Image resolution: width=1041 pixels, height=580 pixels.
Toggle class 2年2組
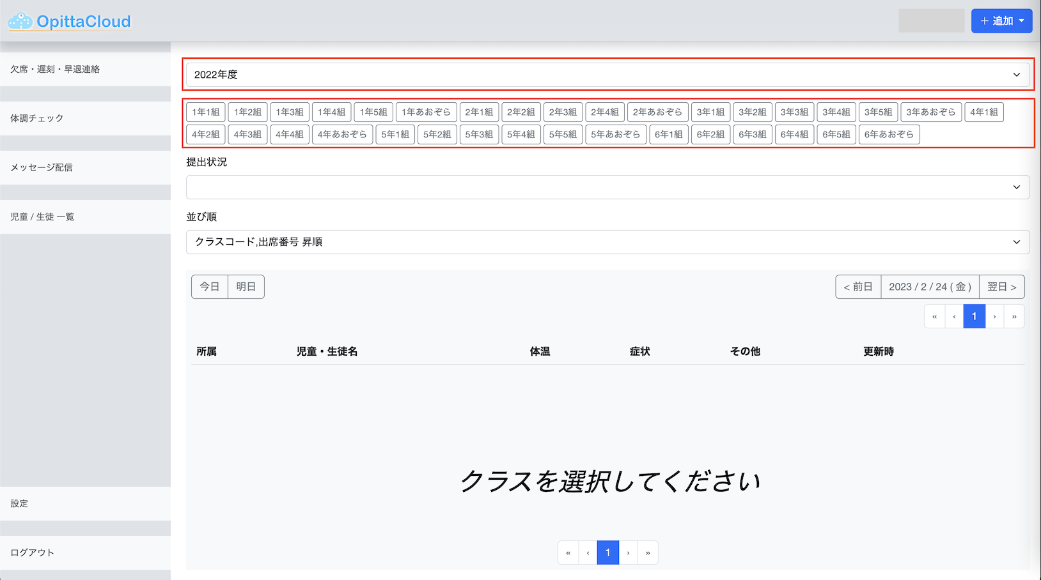[521, 112]
